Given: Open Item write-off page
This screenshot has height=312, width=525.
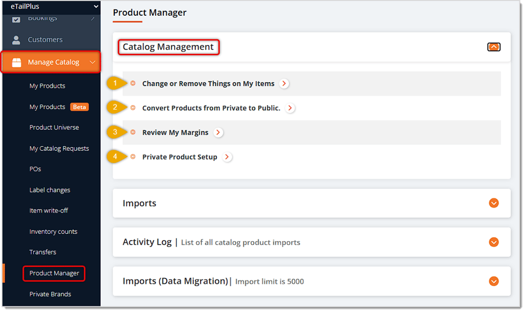Looking at the screenshot, I should [48, 211].
